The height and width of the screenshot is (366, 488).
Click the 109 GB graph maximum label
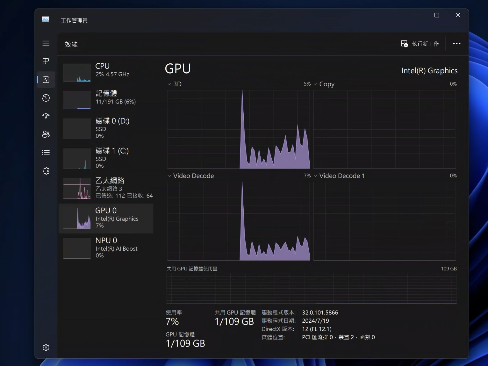tap(449, 269)
